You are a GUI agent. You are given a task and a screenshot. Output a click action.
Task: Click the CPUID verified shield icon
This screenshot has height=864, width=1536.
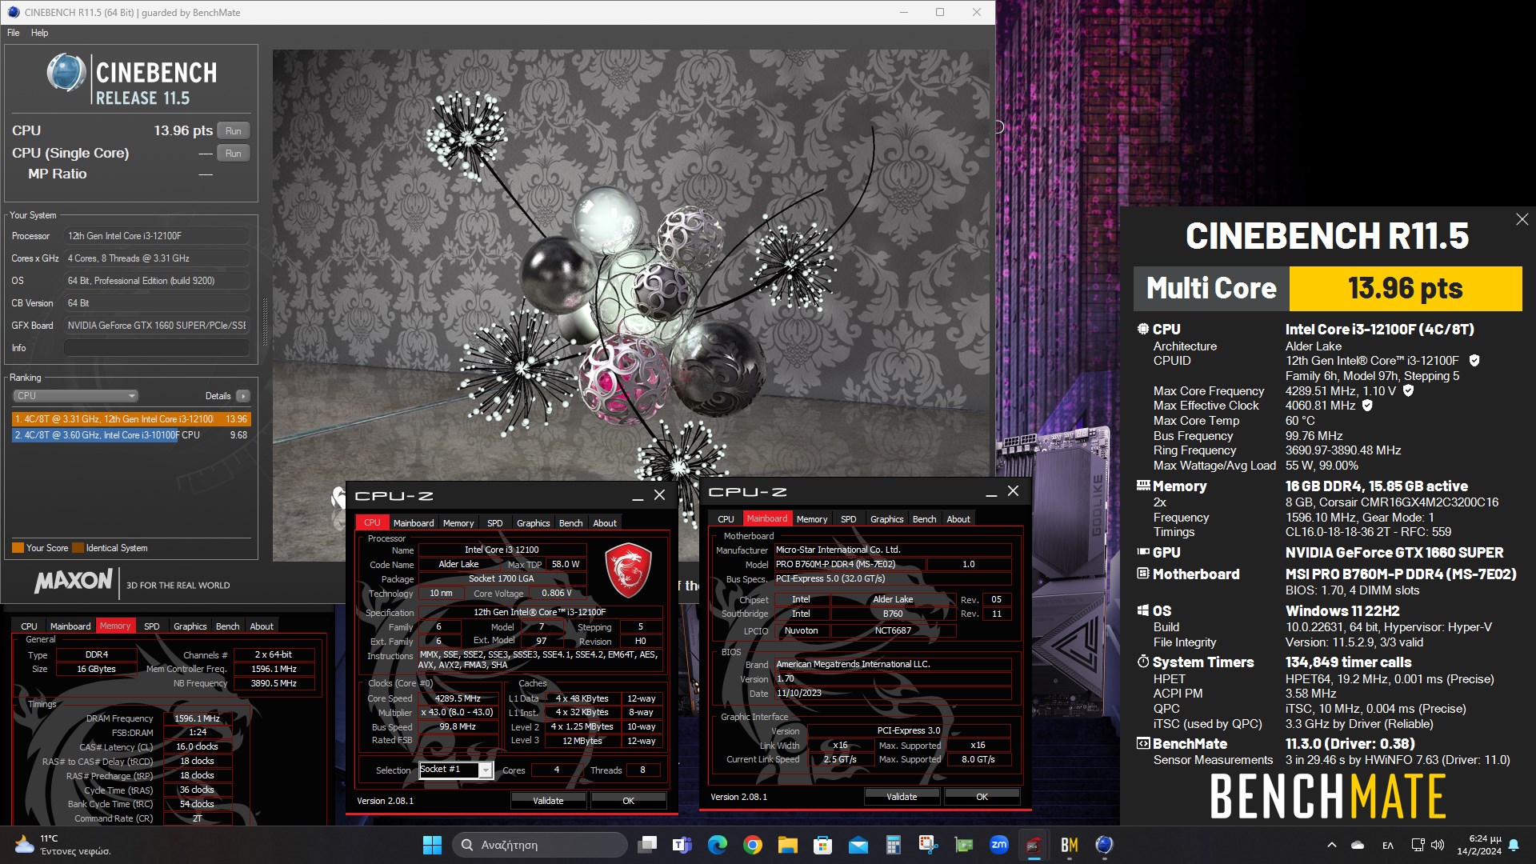[x=1474, y=361]
